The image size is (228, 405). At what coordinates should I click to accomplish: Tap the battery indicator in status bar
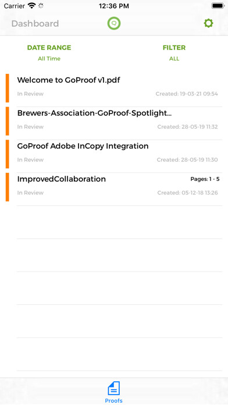tap(218, 6)
